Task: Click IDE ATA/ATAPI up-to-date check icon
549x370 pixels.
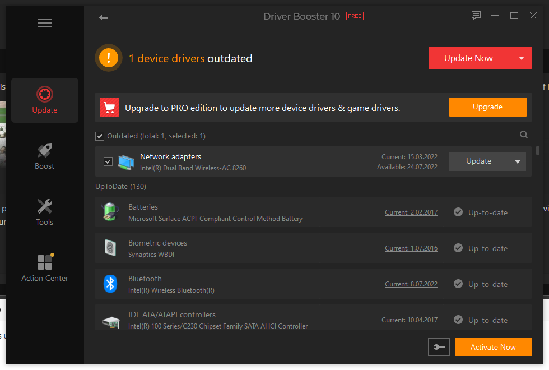Action: [458, 320]
